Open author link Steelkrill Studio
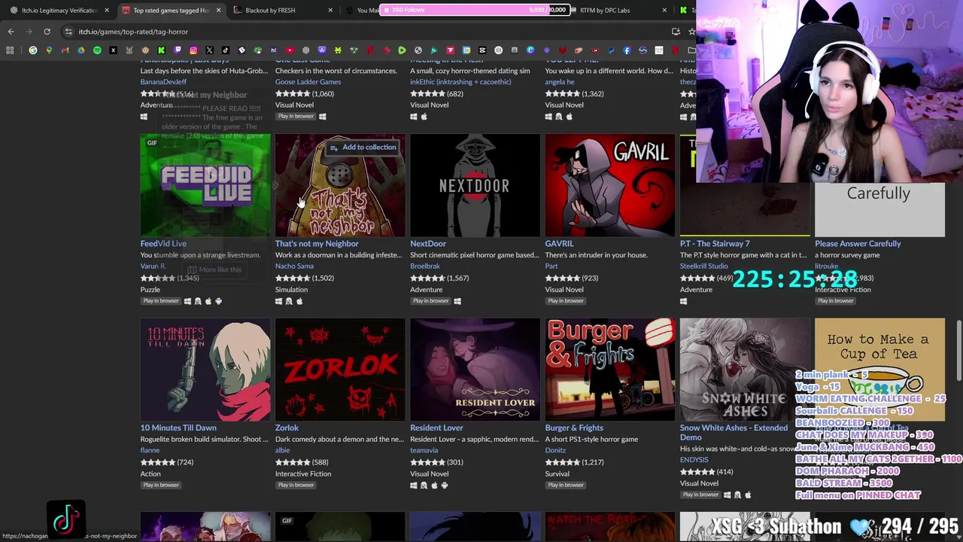The image size is (963, 542). (704, 266)
